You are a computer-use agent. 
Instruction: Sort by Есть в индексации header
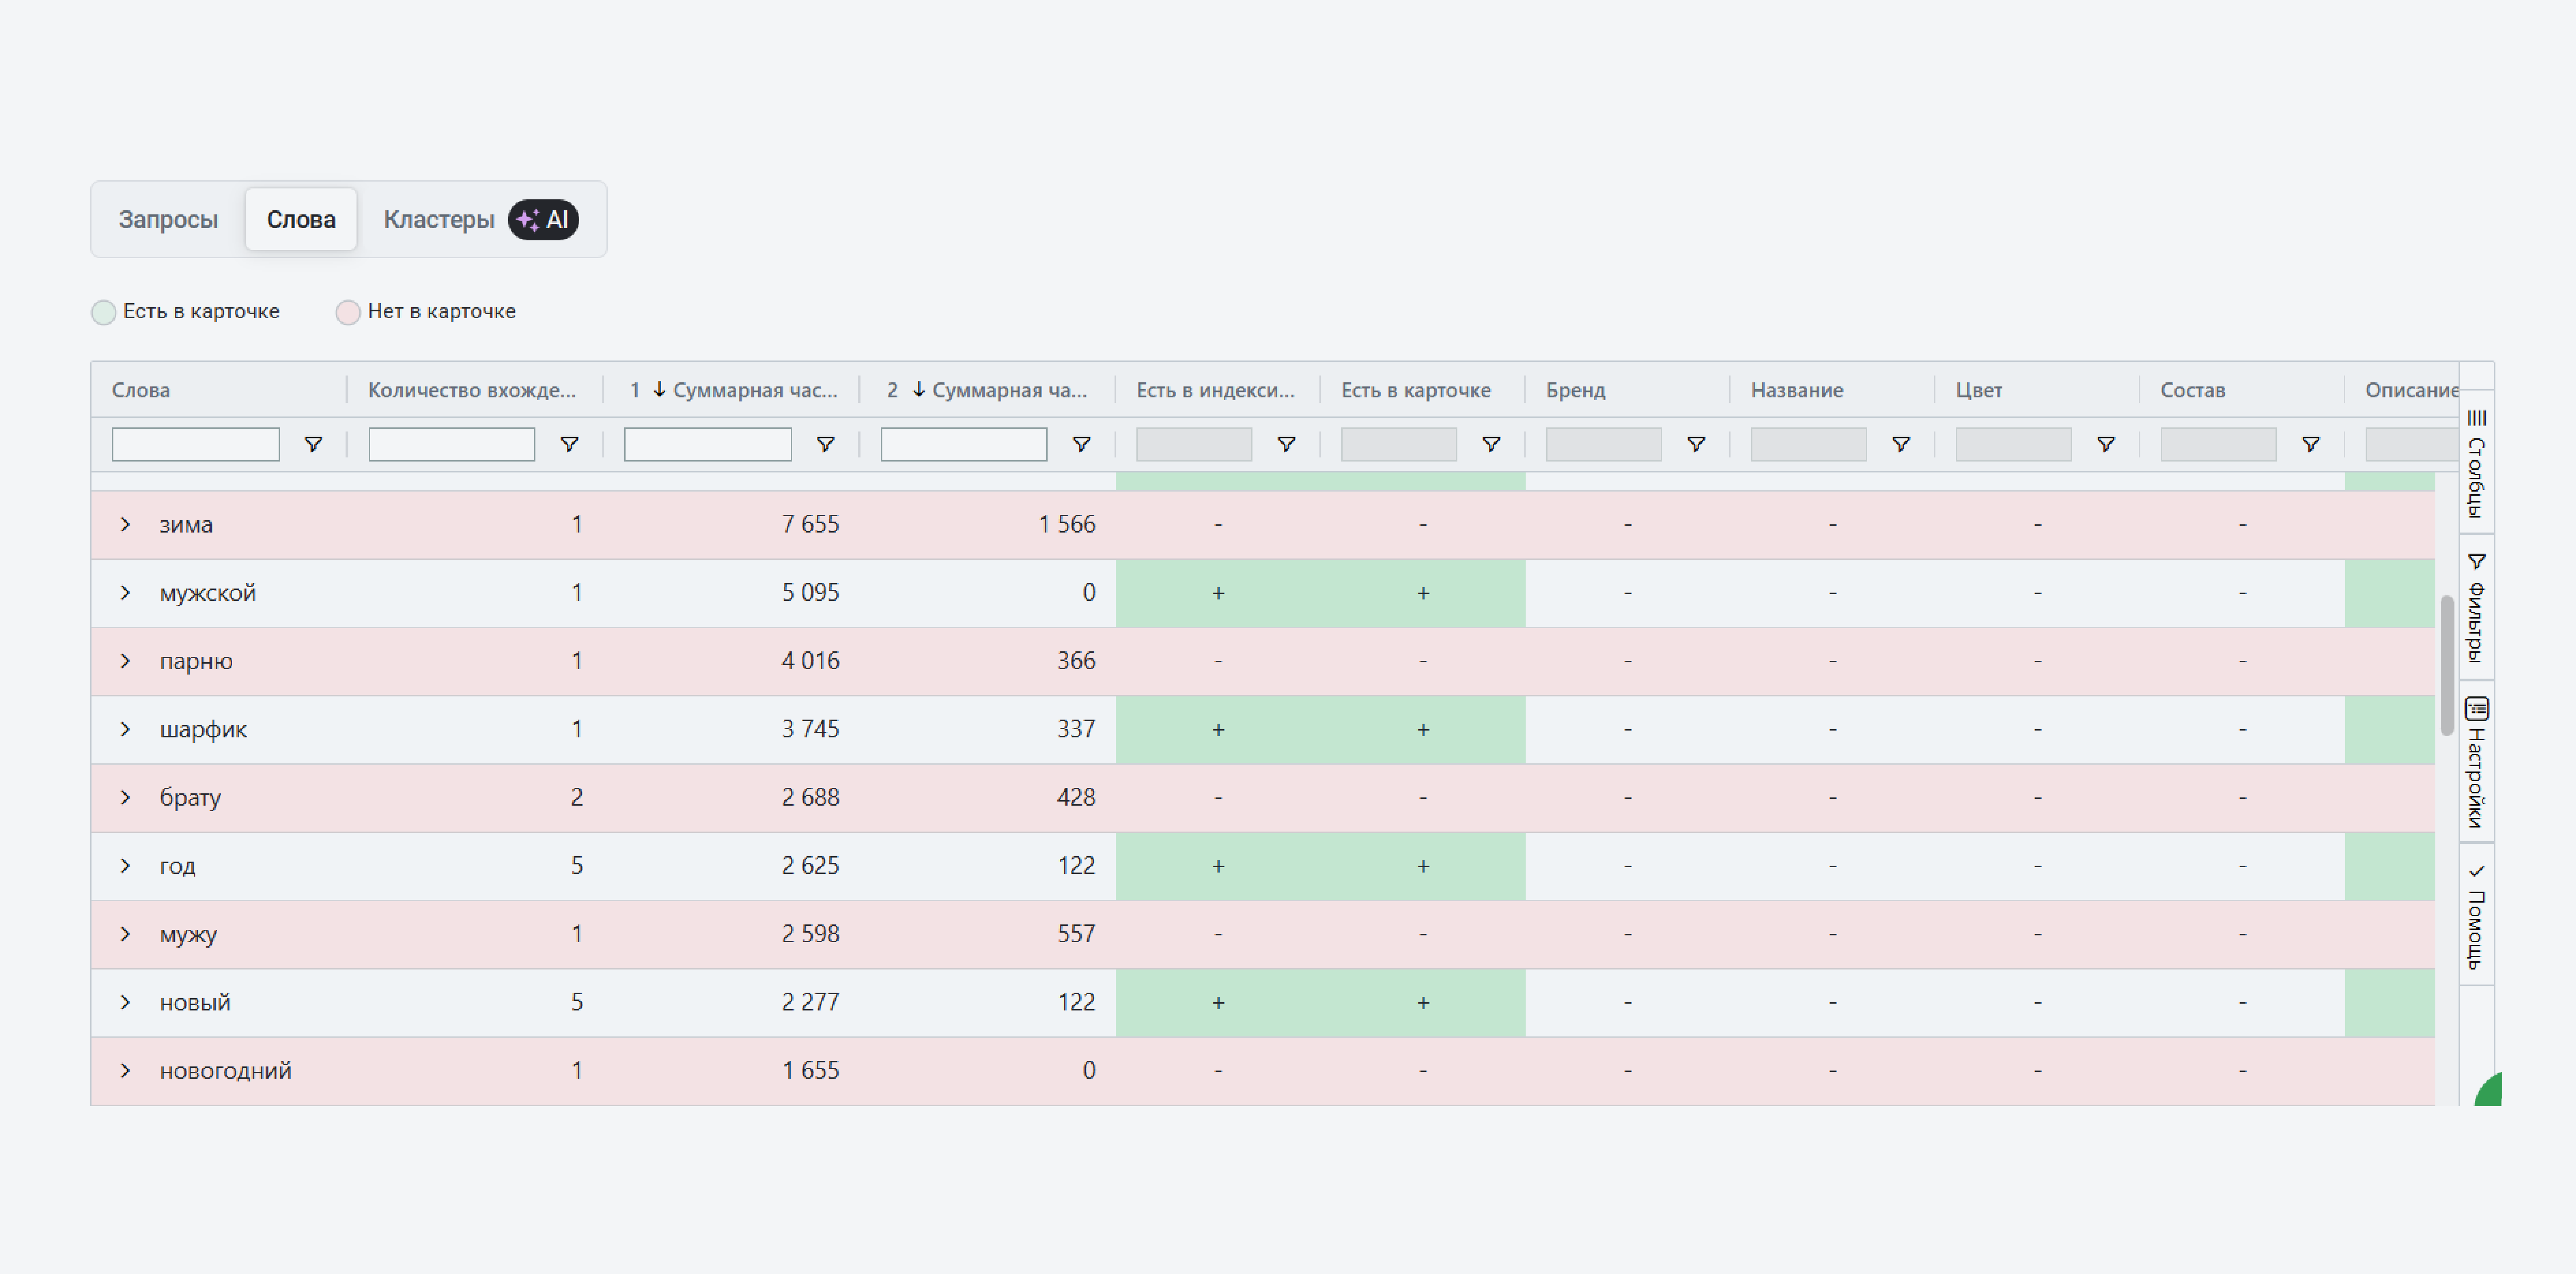point(1215,390)
